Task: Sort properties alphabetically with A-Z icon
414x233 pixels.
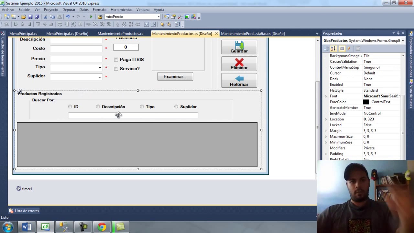Action: (x=333, y=49)
